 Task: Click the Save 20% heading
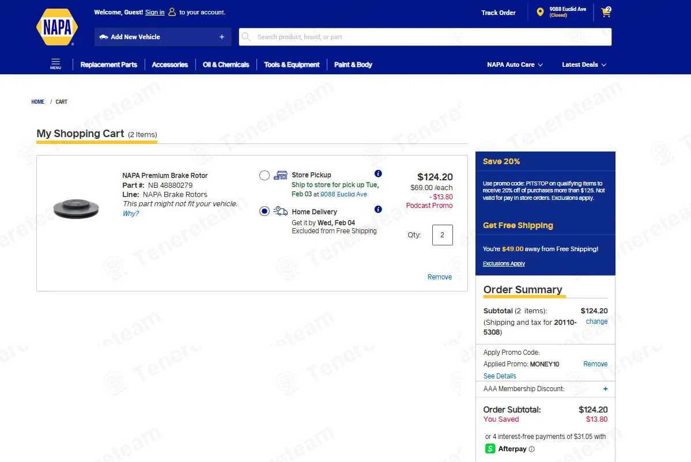click(x=501, y=162)
